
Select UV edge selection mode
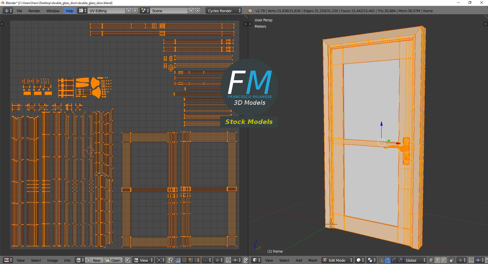pos(184,260)
